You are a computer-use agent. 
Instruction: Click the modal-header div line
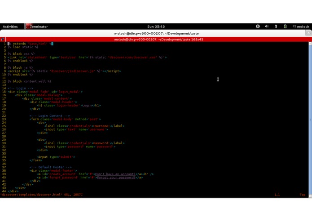click(53, 102)
